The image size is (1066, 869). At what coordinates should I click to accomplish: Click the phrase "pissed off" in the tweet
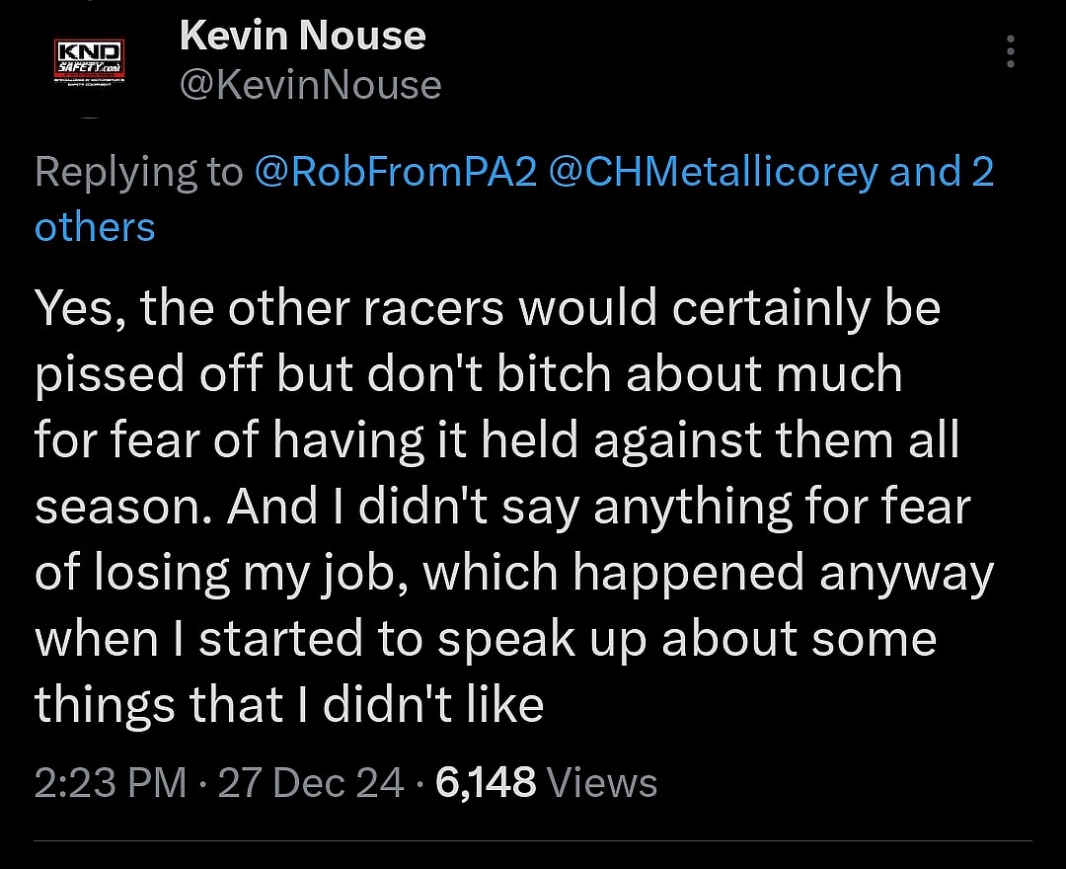click(147, 375)
